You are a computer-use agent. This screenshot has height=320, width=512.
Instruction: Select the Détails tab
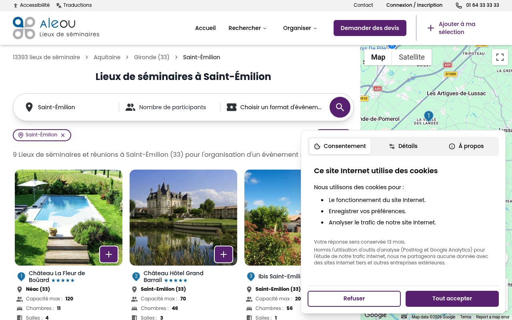403,146
